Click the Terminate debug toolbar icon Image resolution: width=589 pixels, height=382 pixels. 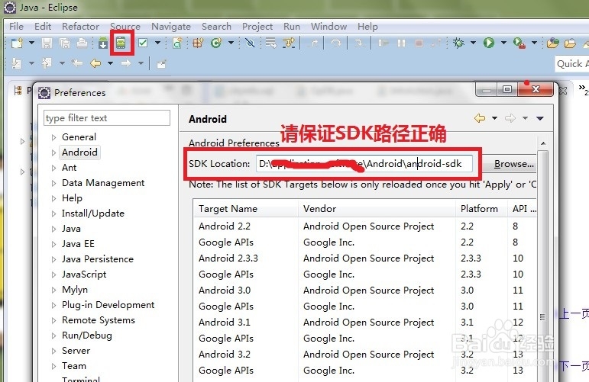pyautogui.click(x=419, y=43)
